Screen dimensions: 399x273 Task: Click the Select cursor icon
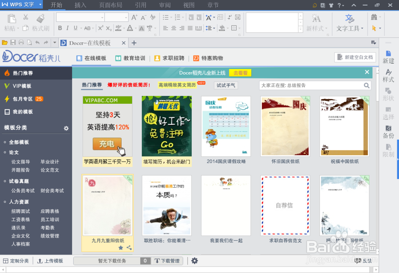pos(374,28)
